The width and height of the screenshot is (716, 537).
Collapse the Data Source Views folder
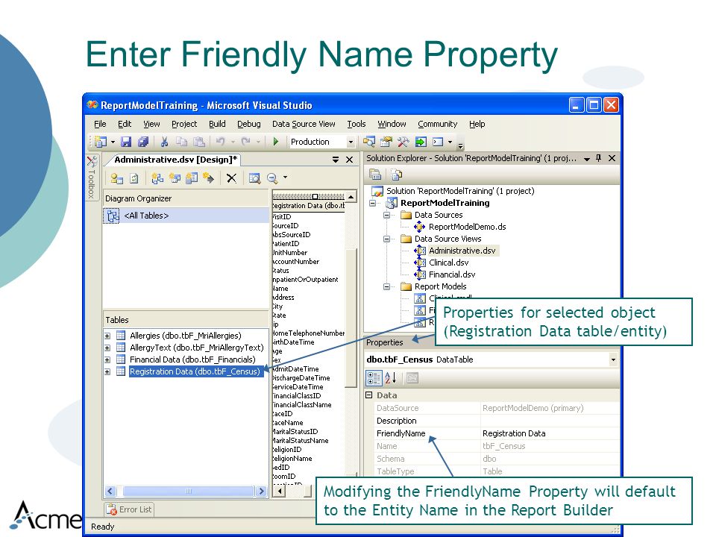click(387, 239)
